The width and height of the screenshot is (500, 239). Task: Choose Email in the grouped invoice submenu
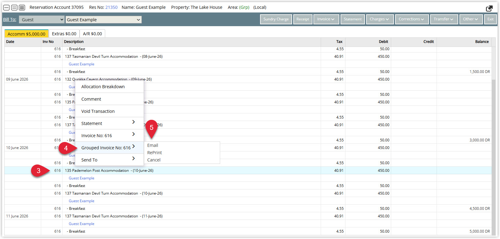pyautogui.click(x=153, y=145)
